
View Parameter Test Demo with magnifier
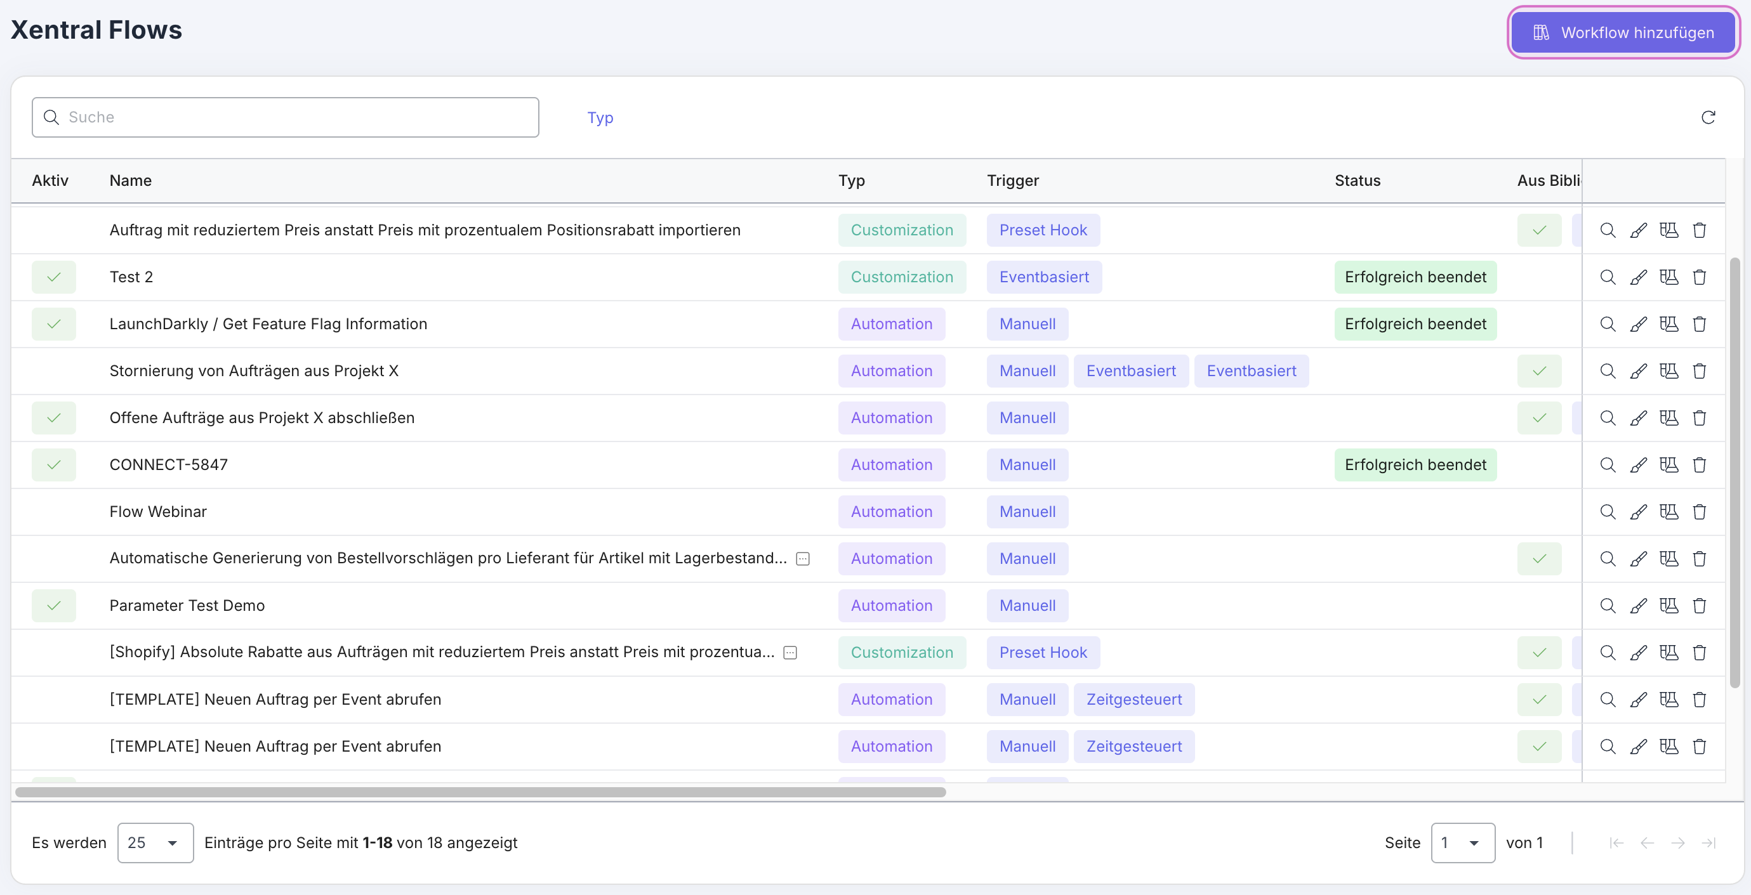[x=1608, y=606]
